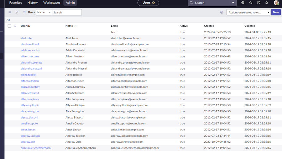This screenshot has width=282, height=159.
Task: Open the andrew.jackson user record
Action: click(x=30, y=136)
